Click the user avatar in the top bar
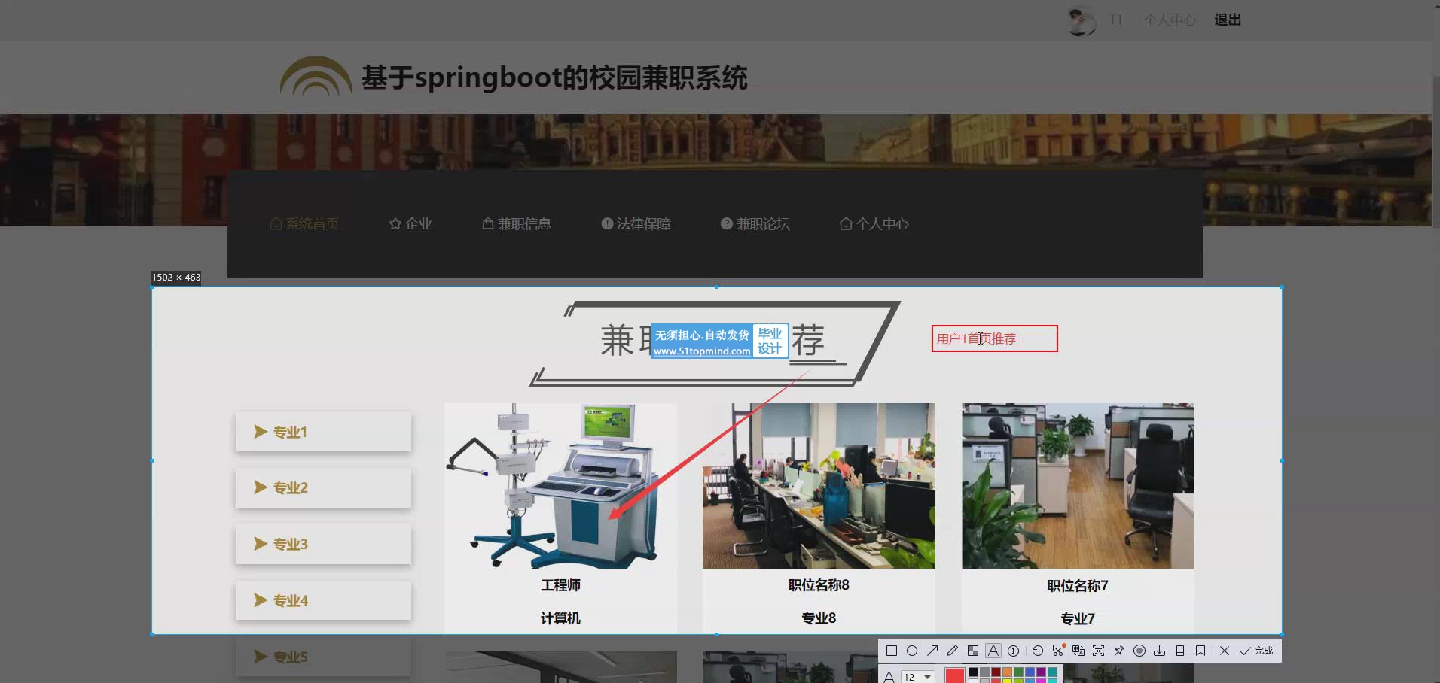 click(x=1082, y=20)
